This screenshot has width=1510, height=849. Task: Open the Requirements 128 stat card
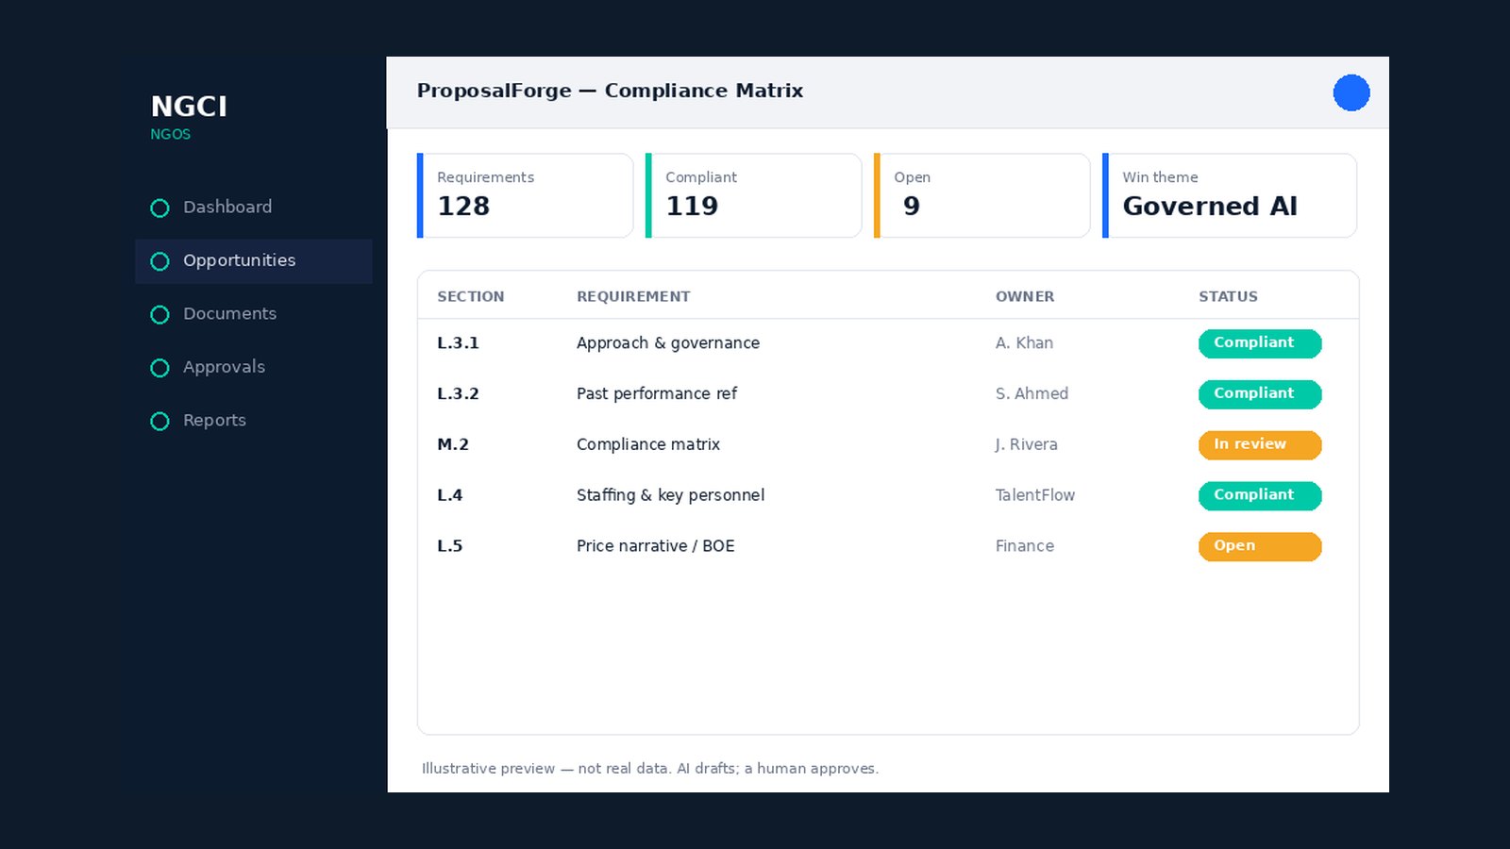coord(525,195)
